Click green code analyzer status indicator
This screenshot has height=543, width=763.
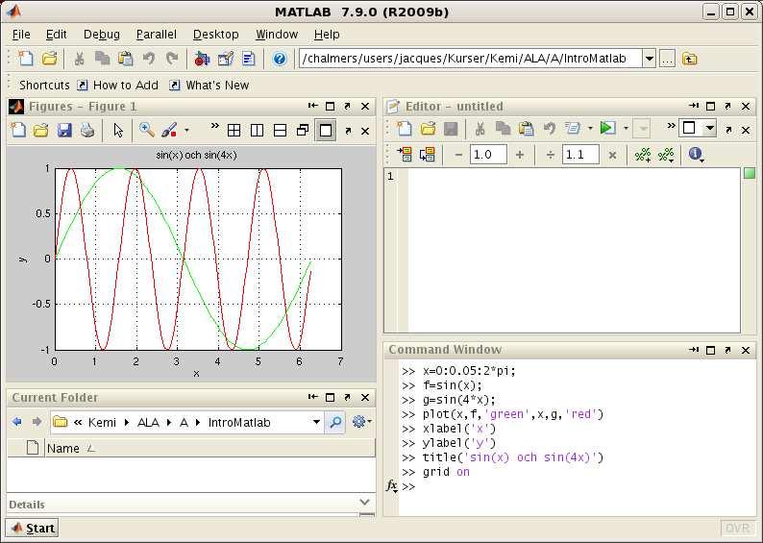750,173
